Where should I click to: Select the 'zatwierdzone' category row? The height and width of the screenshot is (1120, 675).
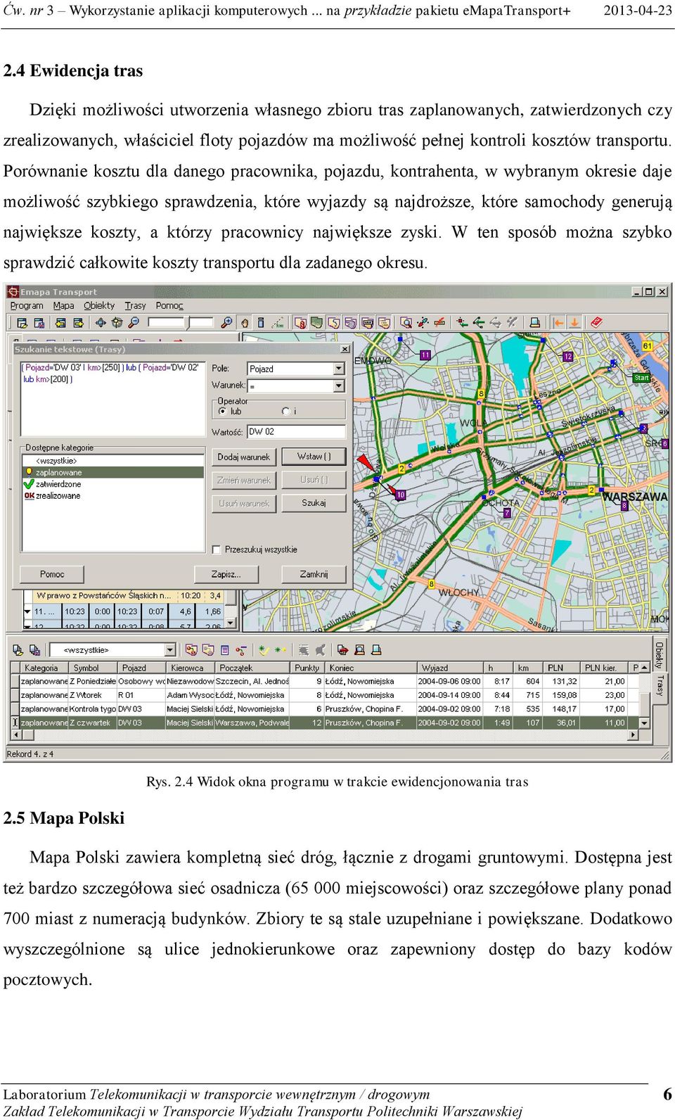(x=112, y=484)
